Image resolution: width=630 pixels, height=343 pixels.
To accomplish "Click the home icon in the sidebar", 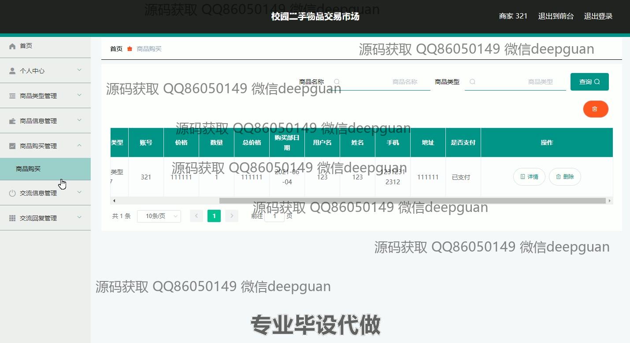I will tap(12, 46).
